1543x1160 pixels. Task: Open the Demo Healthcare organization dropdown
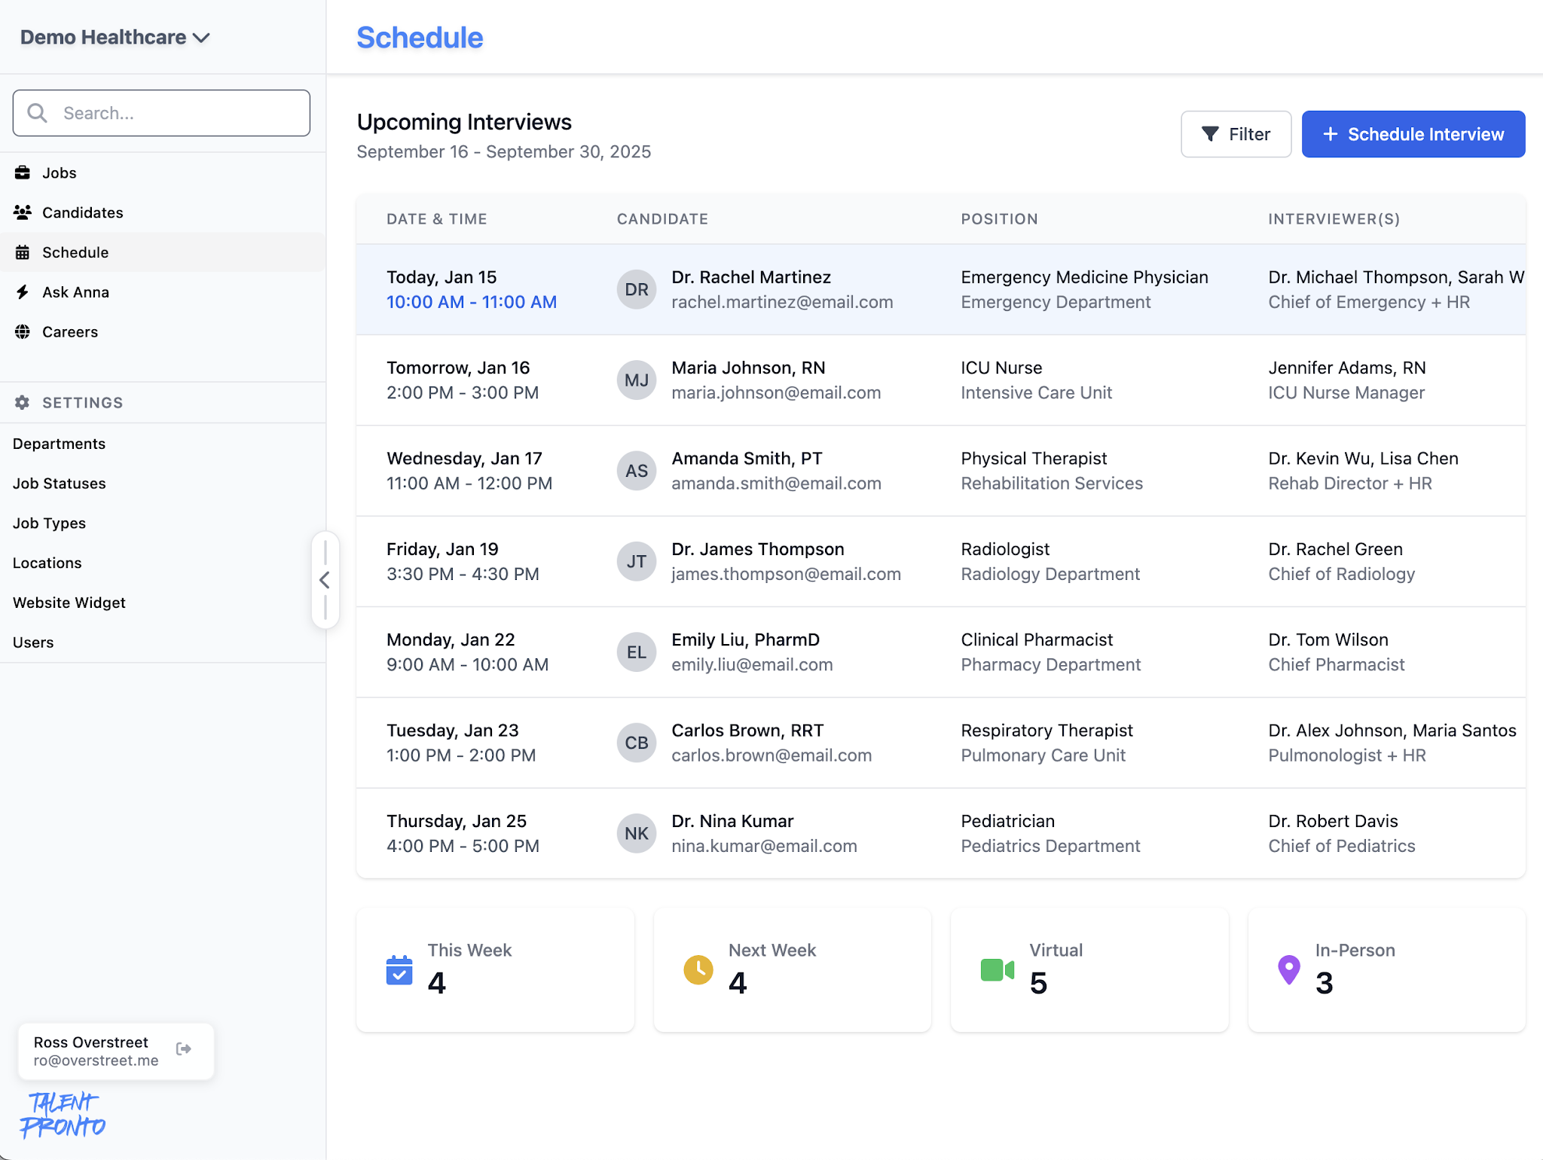click(115, 38)
